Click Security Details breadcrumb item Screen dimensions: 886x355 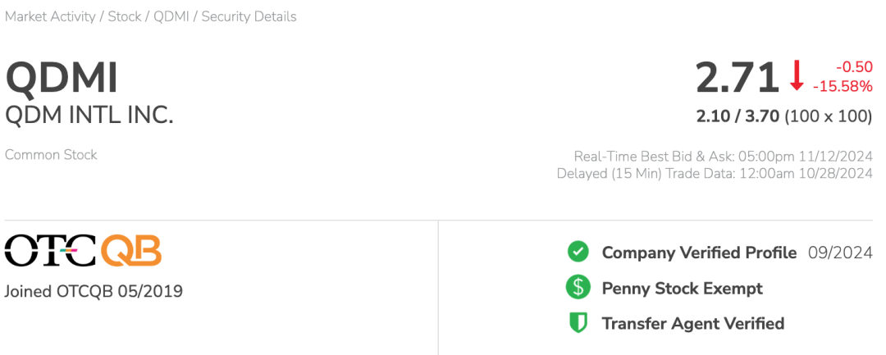click(x=249, y=16)
